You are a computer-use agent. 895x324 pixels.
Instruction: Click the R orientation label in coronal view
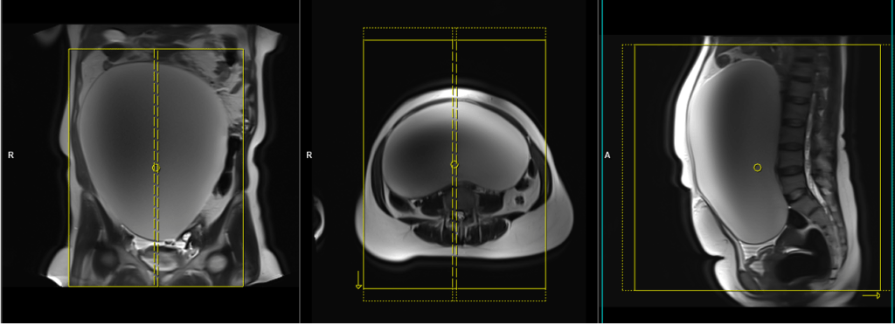pos(10,155)
